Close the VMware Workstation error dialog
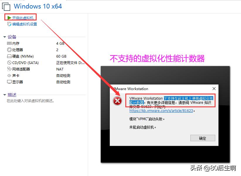 click(x=214, y=88)
